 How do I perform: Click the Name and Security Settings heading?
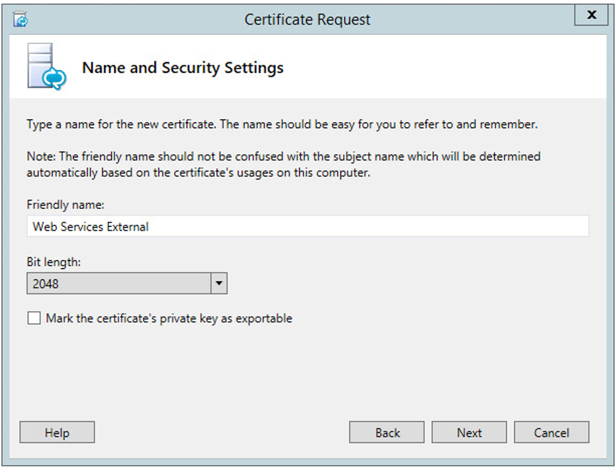[183, 67]
